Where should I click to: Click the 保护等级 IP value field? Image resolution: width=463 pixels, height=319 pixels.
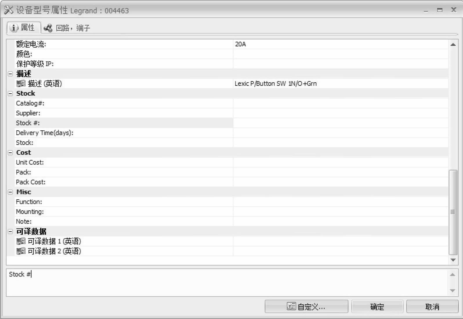click(x=341, y=64)
